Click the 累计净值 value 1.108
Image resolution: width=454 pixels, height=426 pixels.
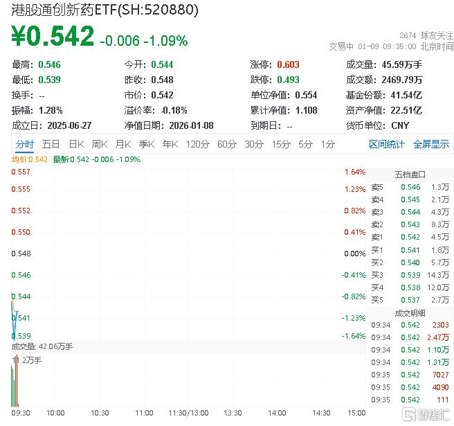(307, 110)
